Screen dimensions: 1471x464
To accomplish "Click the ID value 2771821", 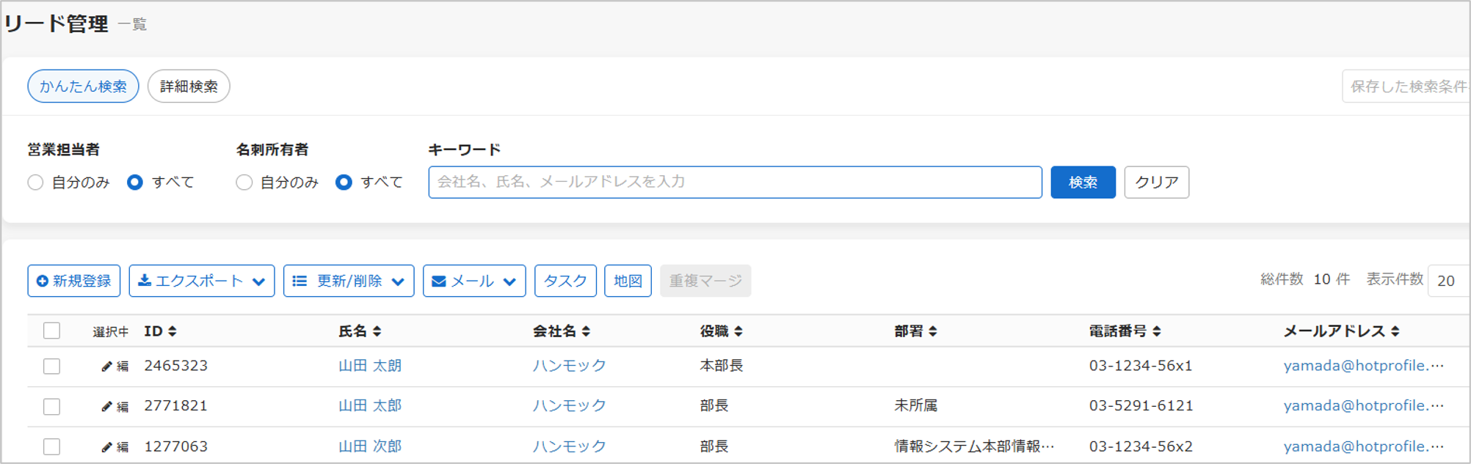I will (176, 406).
